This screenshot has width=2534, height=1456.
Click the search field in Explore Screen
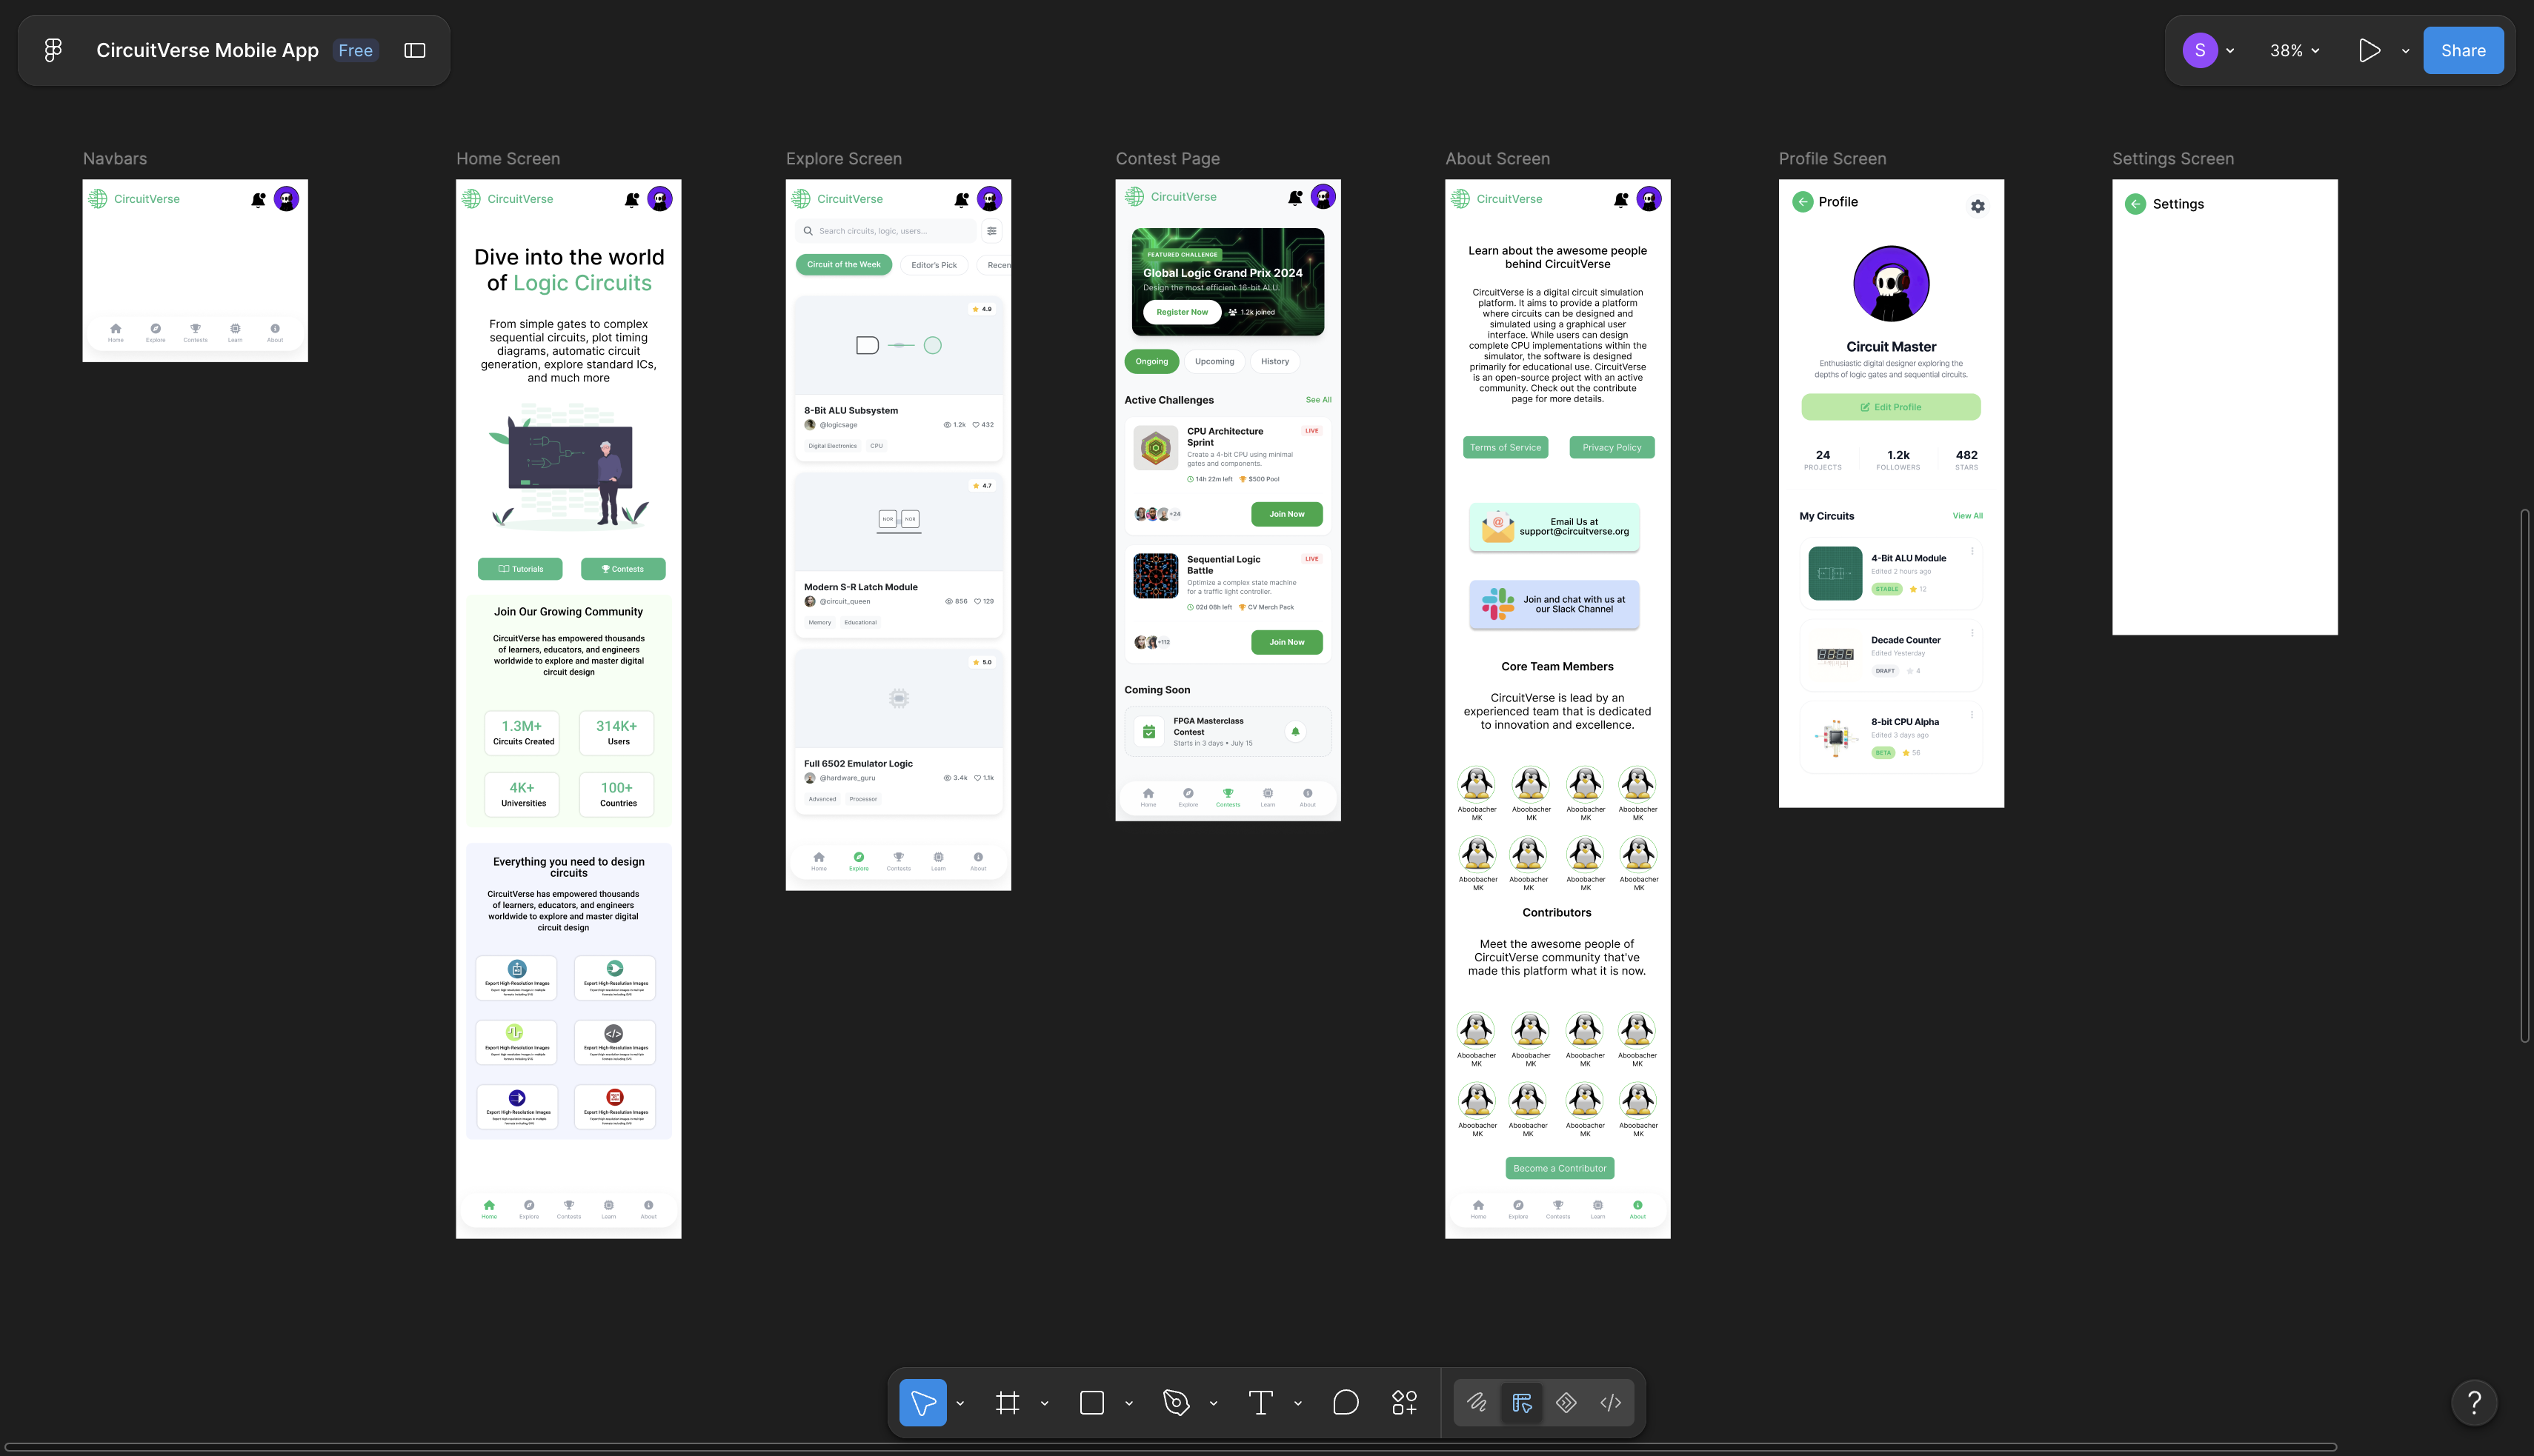[x=886, y=231]
